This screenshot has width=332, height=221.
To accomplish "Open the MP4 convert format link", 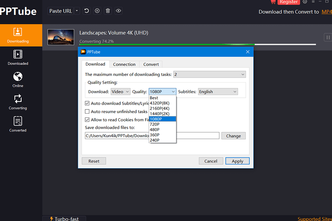I will [327, 12].
